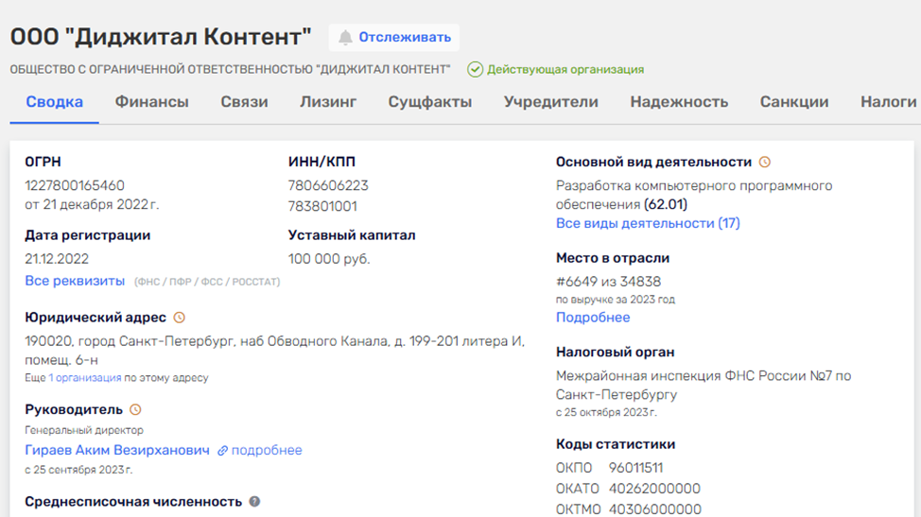
Task: Click the OGRN number 1227800165460
Action: click(75, 186)
